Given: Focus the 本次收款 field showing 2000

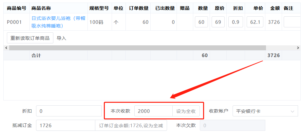Looking at the screenshot, I should tap(153, 111).
